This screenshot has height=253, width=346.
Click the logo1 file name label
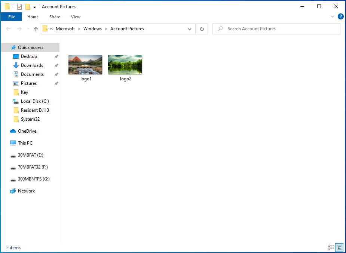tap(86, 79)
